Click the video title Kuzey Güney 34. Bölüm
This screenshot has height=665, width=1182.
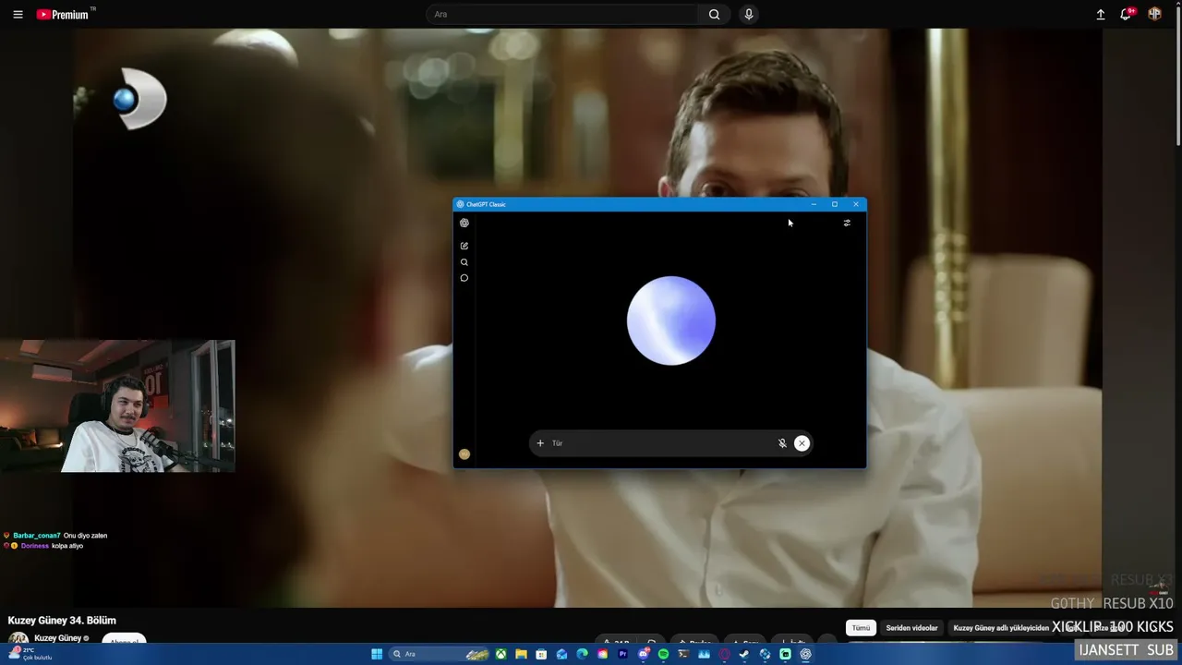[62, 621]
